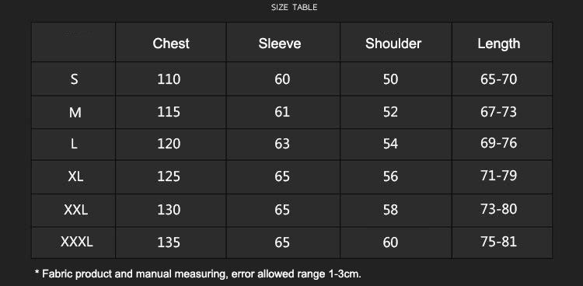Click the Chest column header
Screen dimensions: 583x286
171,44
